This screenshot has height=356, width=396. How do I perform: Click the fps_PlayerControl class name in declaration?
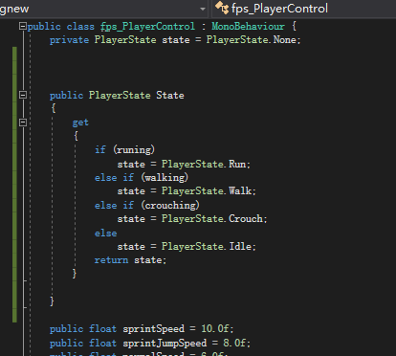[147, 27]
